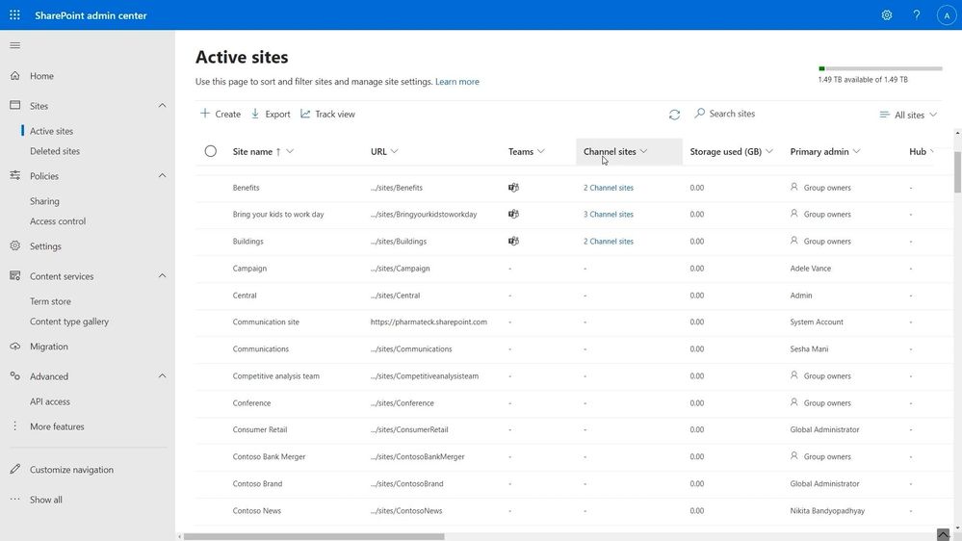Click the pharmateck.sharepoint.com URL cell

point(429,322)
